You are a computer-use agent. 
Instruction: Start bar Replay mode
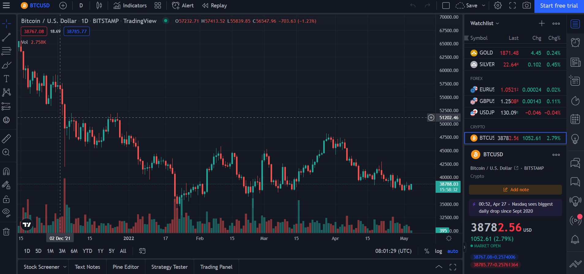pyautogui.click(x=215, y=6)
